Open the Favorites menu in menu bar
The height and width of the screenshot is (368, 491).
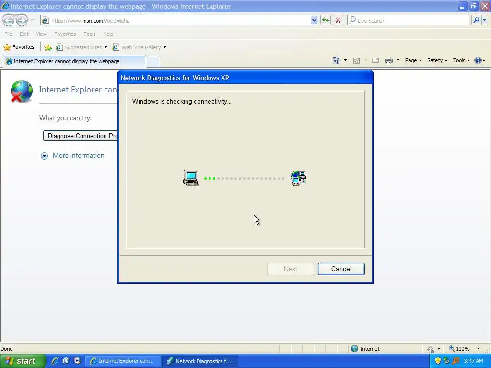coord(65,34)
